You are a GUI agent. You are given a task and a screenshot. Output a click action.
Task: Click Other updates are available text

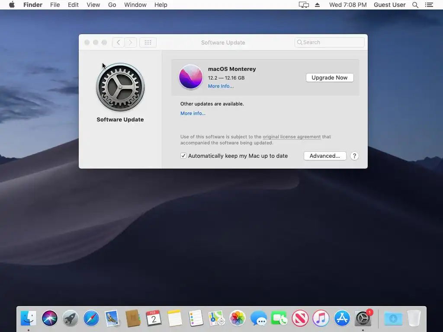pyautogui.click(x=212, y=104)
